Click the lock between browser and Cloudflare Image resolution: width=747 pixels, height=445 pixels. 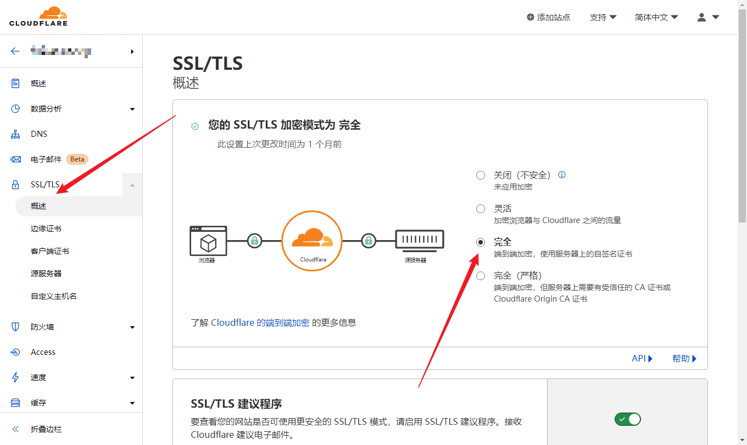pyautogui.click(x=254, y=241)
